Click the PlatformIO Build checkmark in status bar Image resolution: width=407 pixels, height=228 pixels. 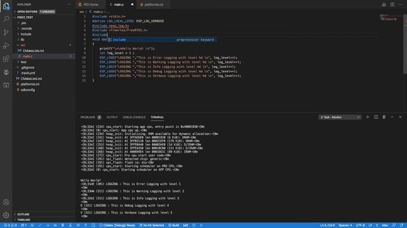coord(39,225)
